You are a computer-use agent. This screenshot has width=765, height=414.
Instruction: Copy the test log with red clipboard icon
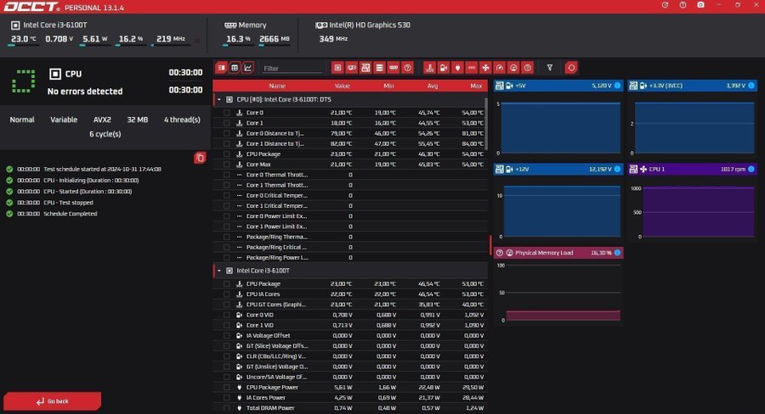[200, 157]
